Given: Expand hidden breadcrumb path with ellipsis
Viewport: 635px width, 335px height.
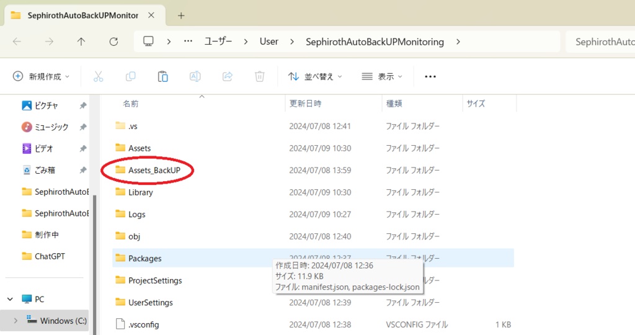Looking at the screenshot, I should tap(188, 42).
